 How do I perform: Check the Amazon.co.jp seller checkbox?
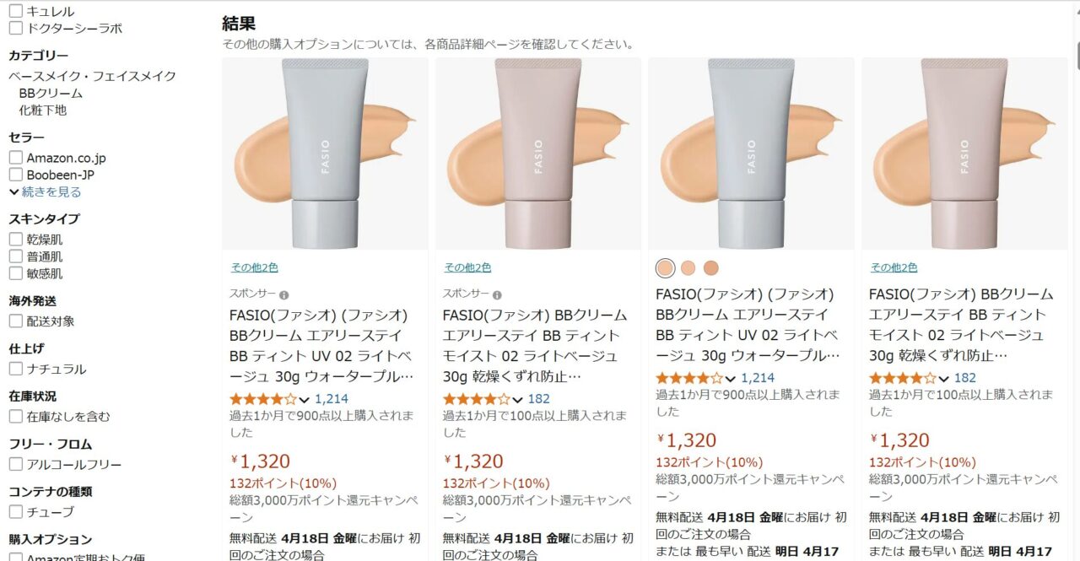[15, 158]
